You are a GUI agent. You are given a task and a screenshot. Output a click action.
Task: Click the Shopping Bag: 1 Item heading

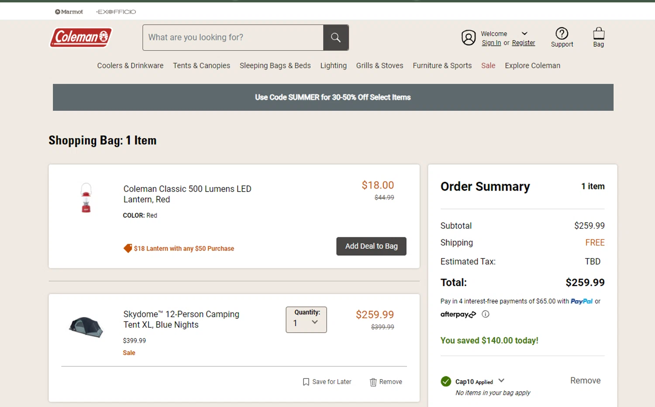103,140
